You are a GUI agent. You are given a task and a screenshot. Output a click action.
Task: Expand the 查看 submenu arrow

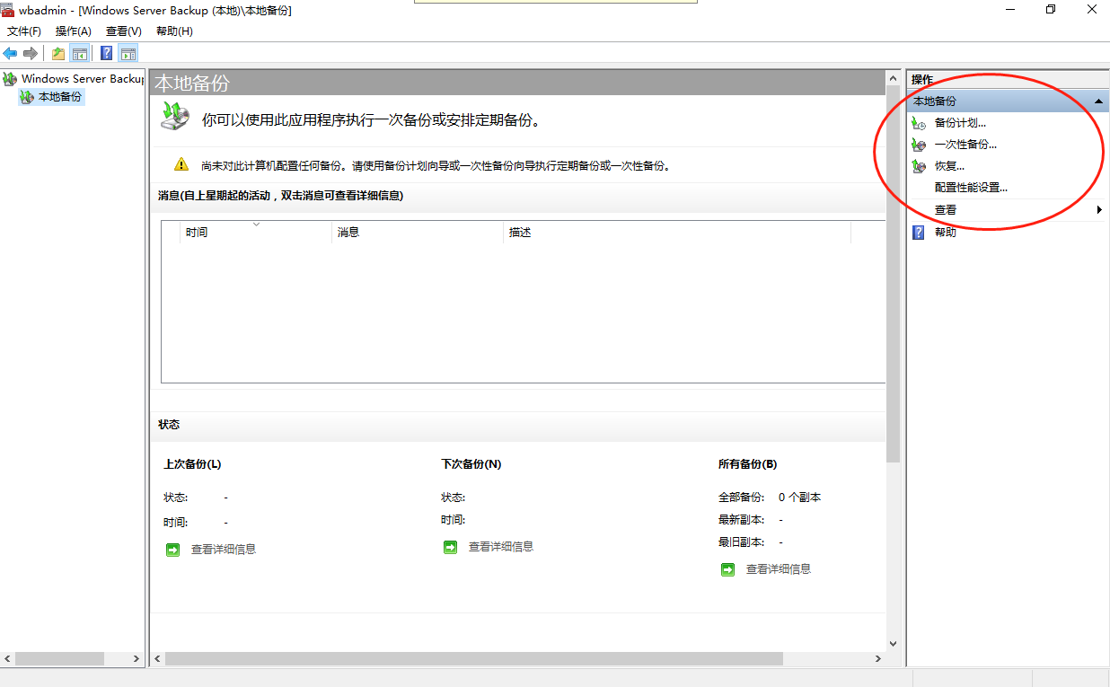[x=1100, y=208]
